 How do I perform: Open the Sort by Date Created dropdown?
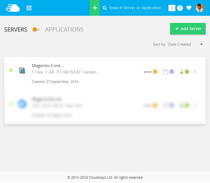pyautogui.click(x=185, y=44)
